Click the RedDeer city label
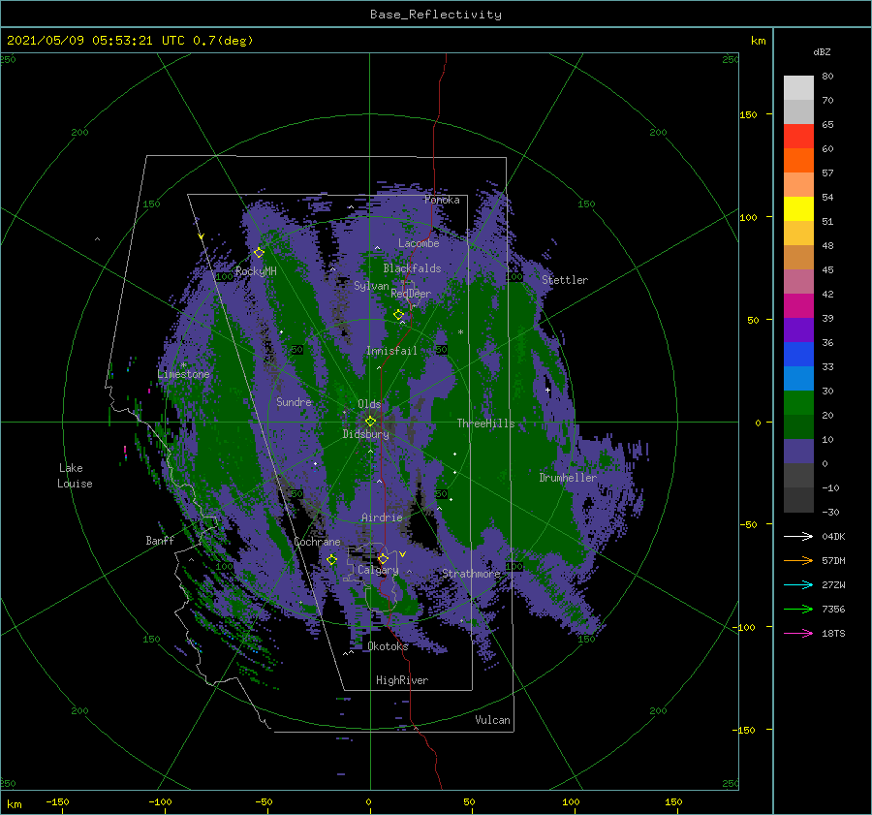 [x=411, y=294]
